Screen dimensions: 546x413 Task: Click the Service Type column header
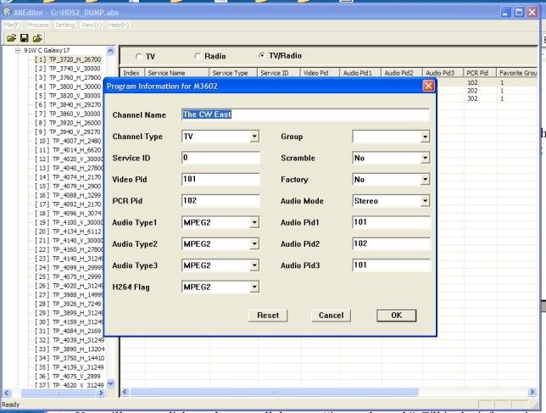point(233,73)
